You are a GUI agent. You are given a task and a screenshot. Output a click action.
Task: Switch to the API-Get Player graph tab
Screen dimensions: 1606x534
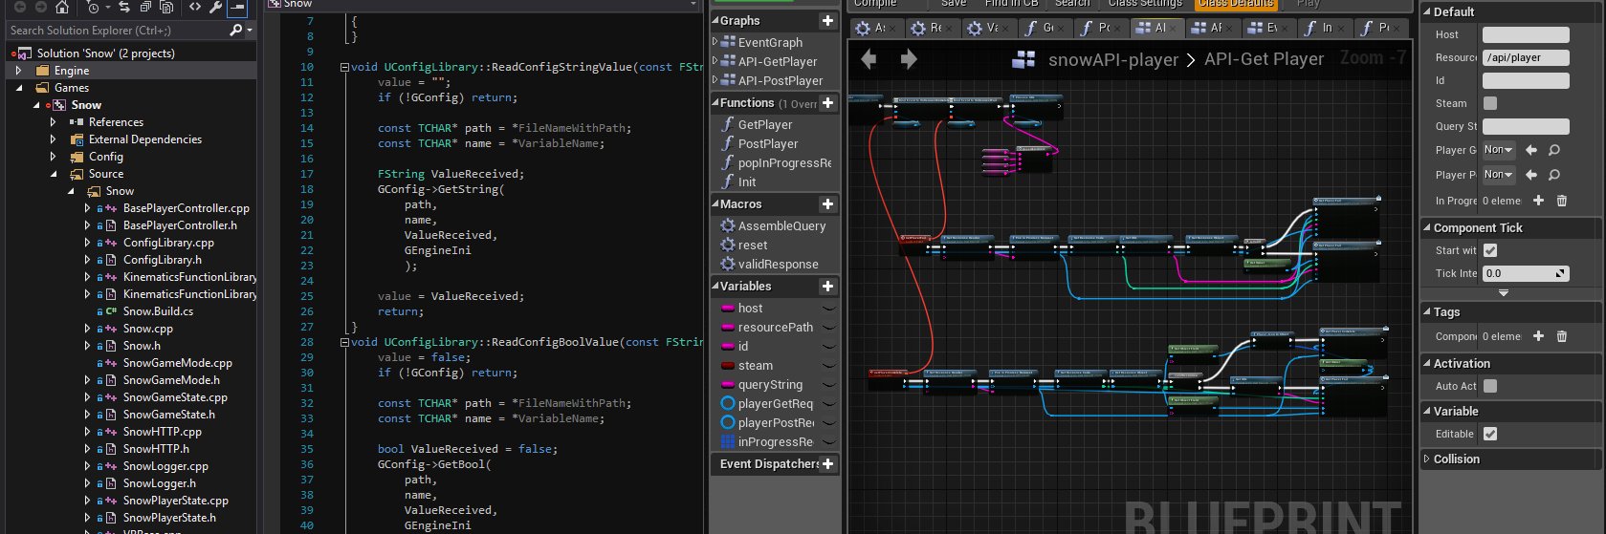tap(1157, 28)
